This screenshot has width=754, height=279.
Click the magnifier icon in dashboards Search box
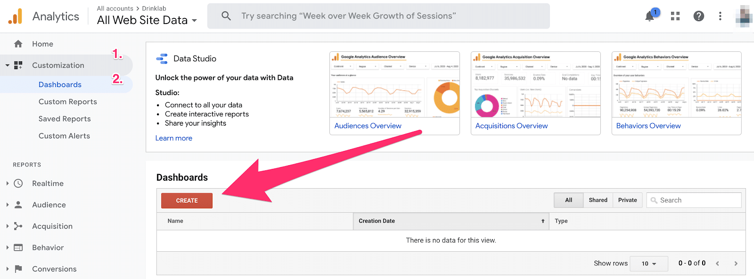654,200
